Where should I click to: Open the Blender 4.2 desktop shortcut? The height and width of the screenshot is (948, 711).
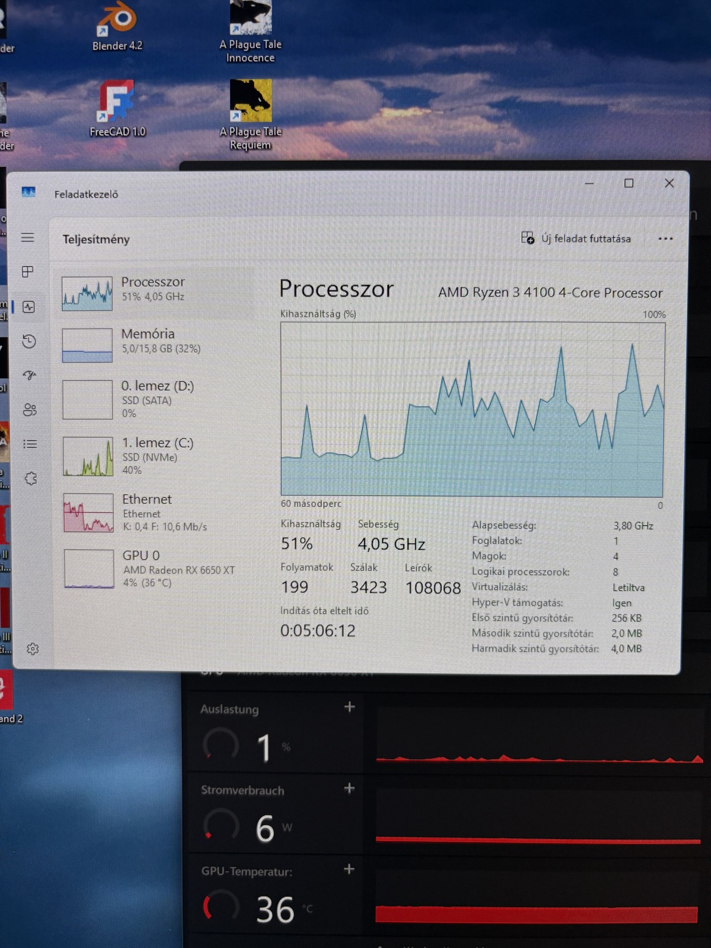coord(117,27)
